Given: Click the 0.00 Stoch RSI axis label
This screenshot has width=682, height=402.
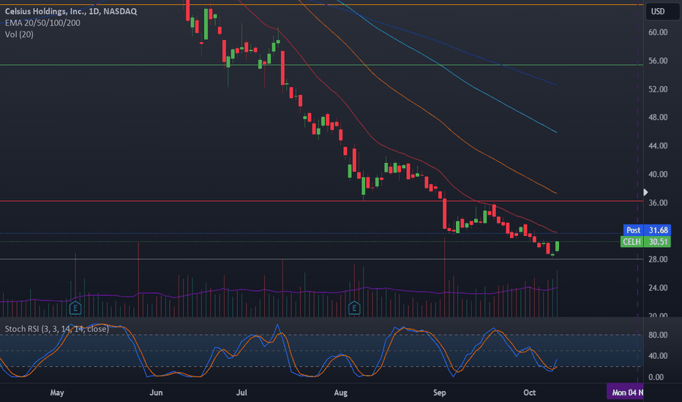Looking at the screenshot, I should tap(658, 377).
